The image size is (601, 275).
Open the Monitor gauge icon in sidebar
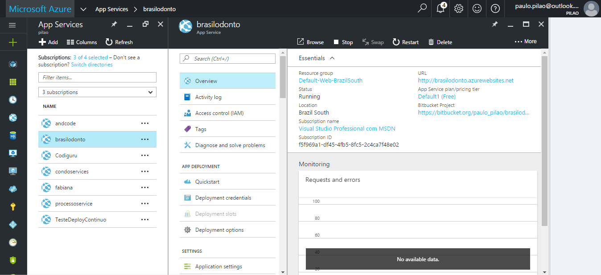click(12, 242)
